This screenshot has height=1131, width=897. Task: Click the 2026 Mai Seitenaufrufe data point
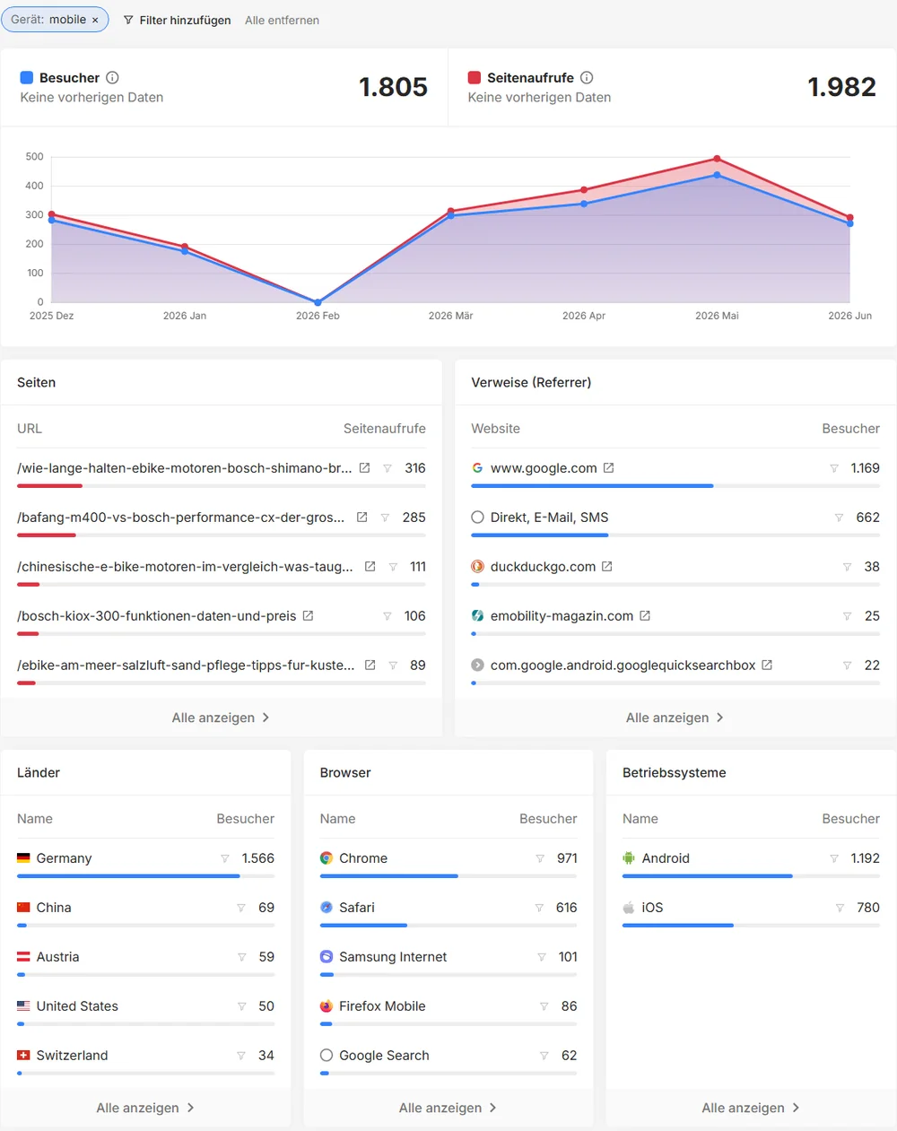coord(717,159)
